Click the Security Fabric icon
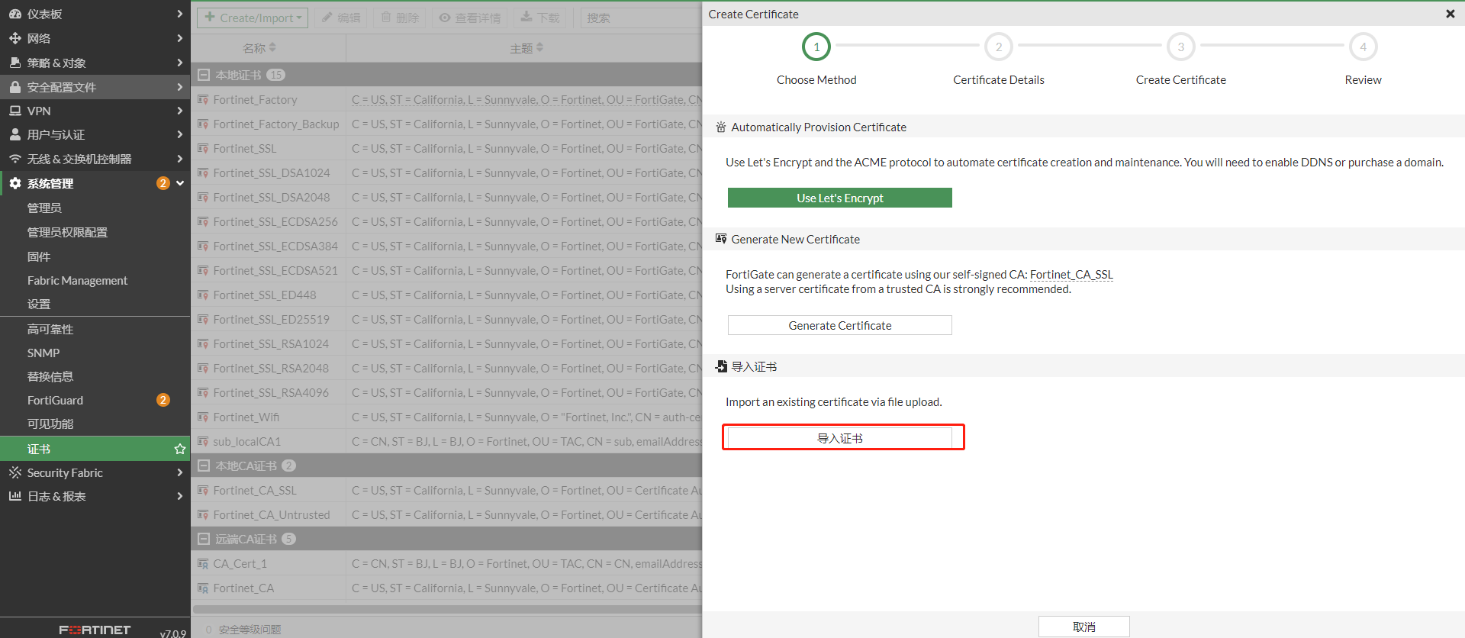 (x=14, y=472)
